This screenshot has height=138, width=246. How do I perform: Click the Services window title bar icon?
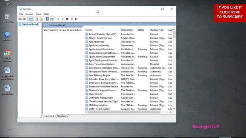[x=20, y=9]
